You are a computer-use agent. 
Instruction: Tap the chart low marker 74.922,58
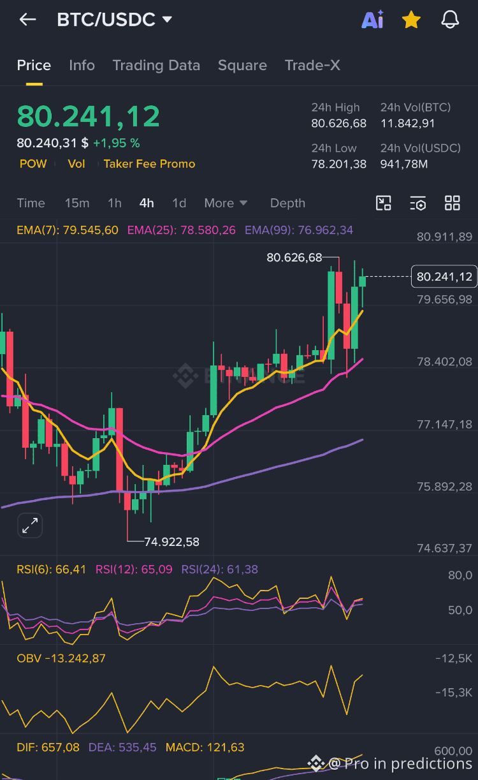(x=171, y=542)
